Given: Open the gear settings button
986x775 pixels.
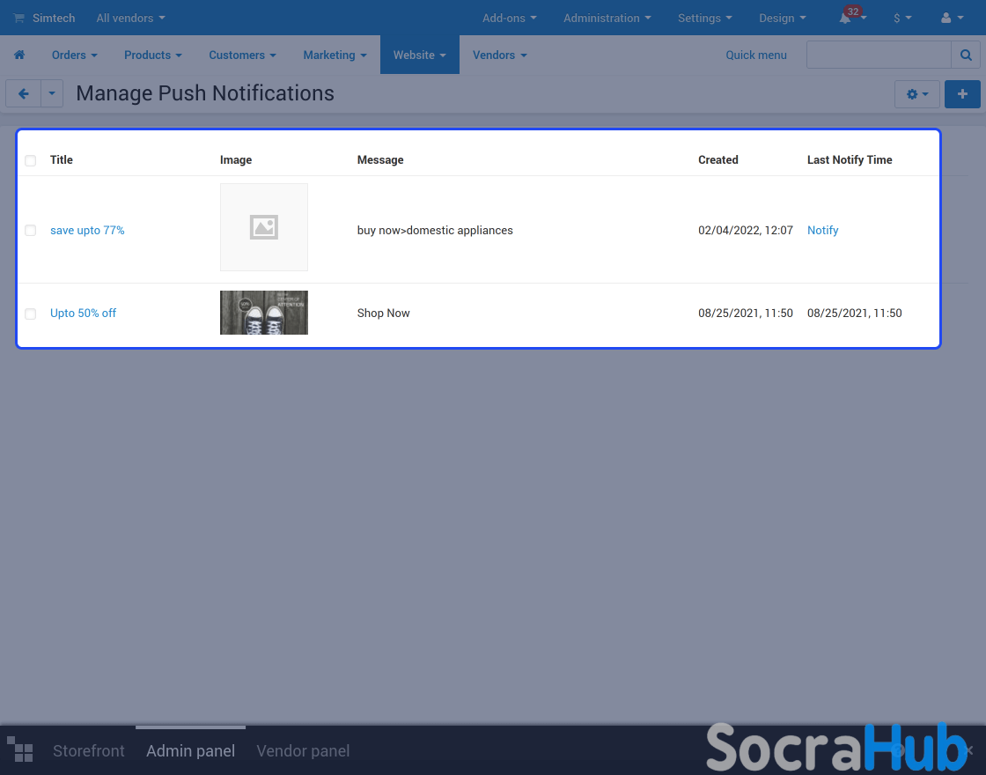Looking at the screenshot, I should pyautogui.click(x=916, y=94).
